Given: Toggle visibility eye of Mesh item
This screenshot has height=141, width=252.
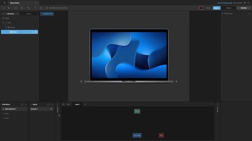Looking at the screenshot, I should [x=36, y=32].
